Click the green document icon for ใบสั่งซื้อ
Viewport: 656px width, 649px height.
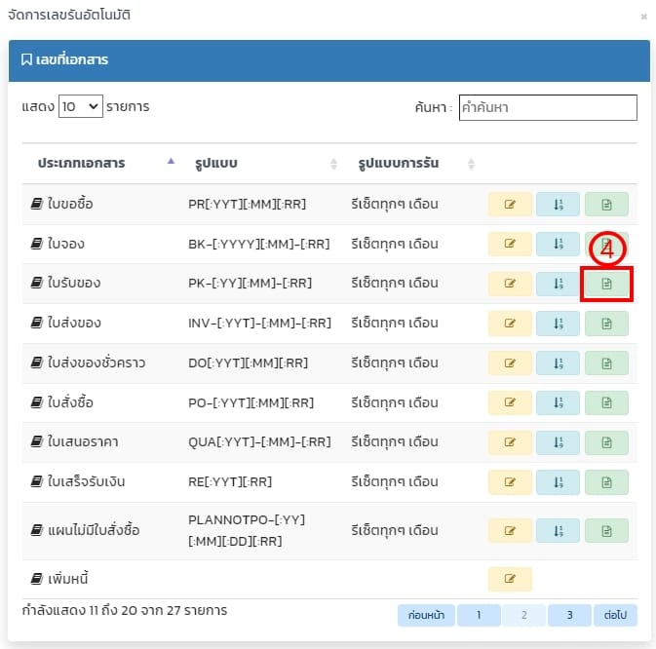pos(606,402)
